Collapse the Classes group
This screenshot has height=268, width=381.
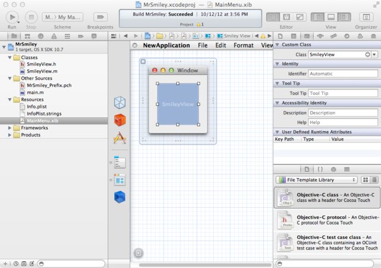[10, 57]
